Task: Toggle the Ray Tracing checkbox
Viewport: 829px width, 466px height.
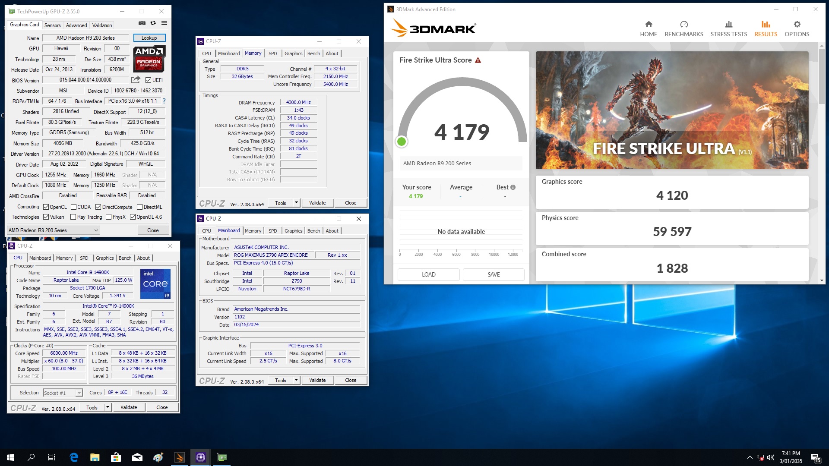Action: click(73, 217)
